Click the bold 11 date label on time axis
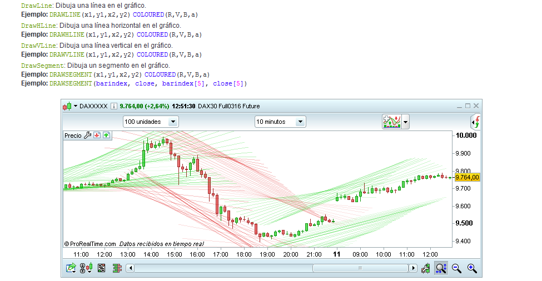 pos(337,254)
